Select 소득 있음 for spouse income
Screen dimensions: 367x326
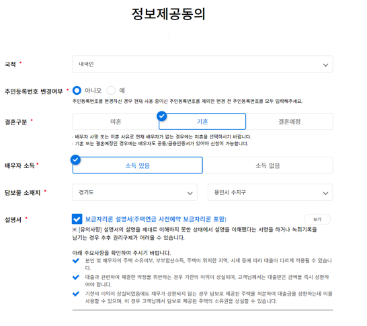point(138,165)
